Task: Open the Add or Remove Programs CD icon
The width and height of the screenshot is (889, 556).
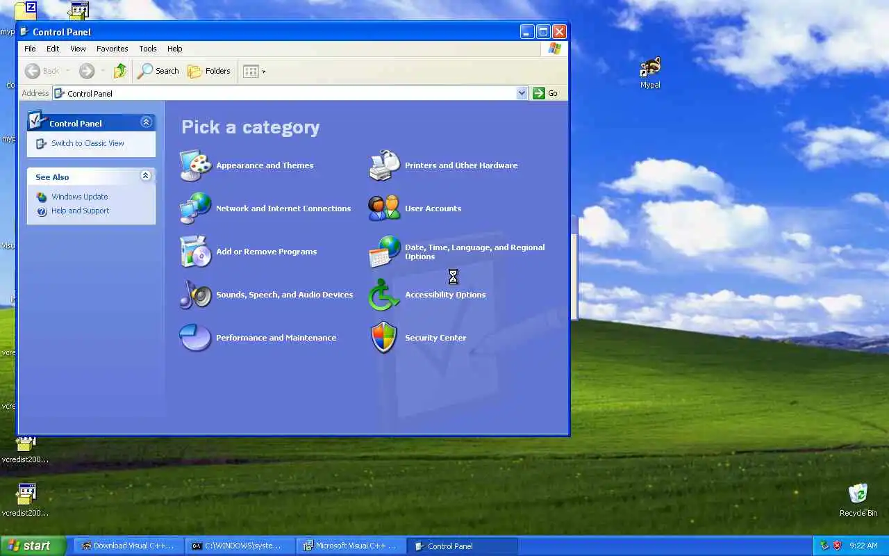Action: 196,252
